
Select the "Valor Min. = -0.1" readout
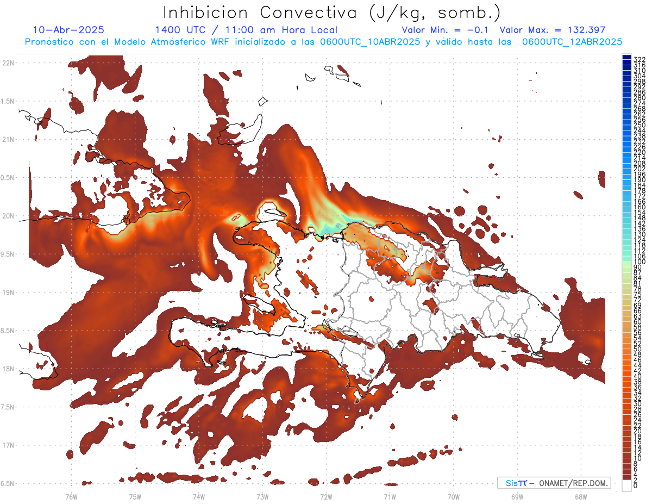point(446,30)
